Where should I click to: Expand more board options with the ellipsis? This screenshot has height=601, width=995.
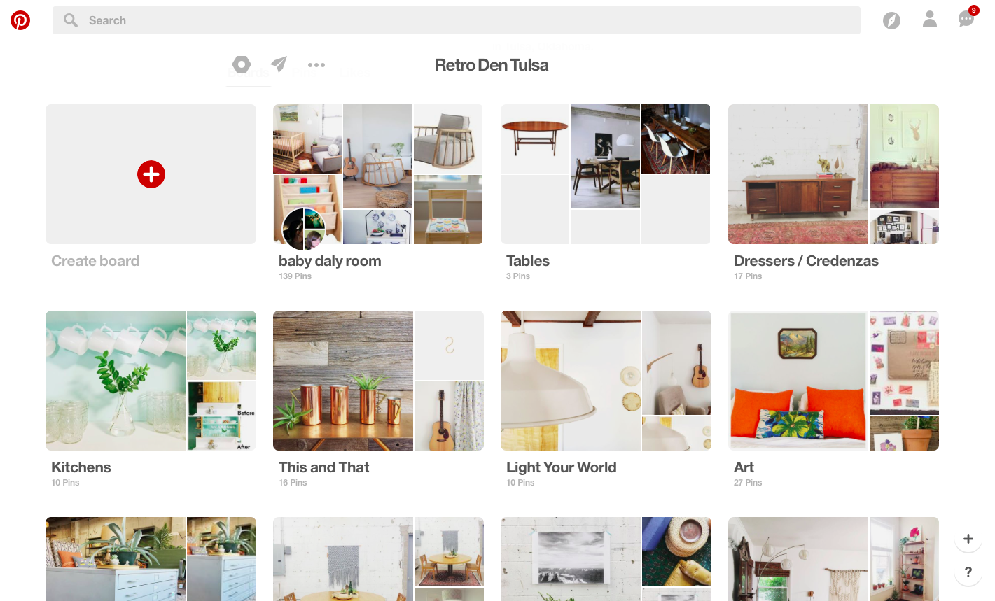click(316, 64)
